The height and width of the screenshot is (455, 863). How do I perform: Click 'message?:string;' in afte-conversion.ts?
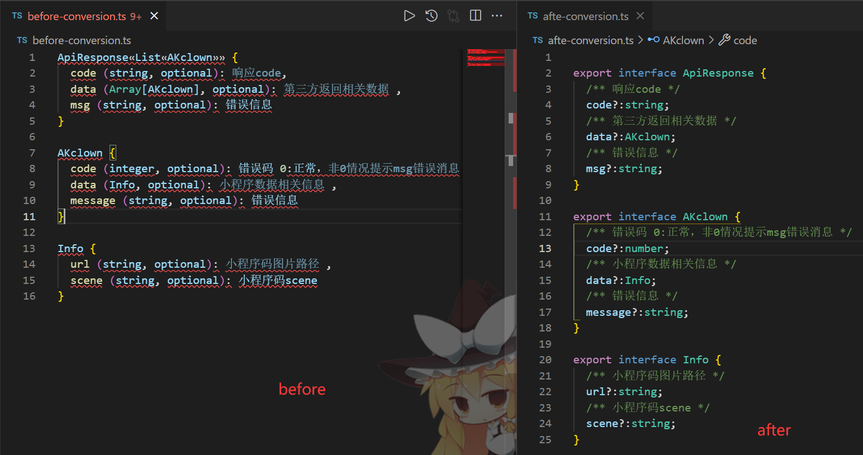(x=637, y=312)
